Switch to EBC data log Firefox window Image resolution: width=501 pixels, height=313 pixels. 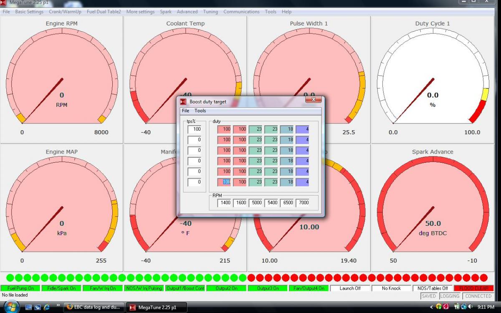click(x=94, y=307)
